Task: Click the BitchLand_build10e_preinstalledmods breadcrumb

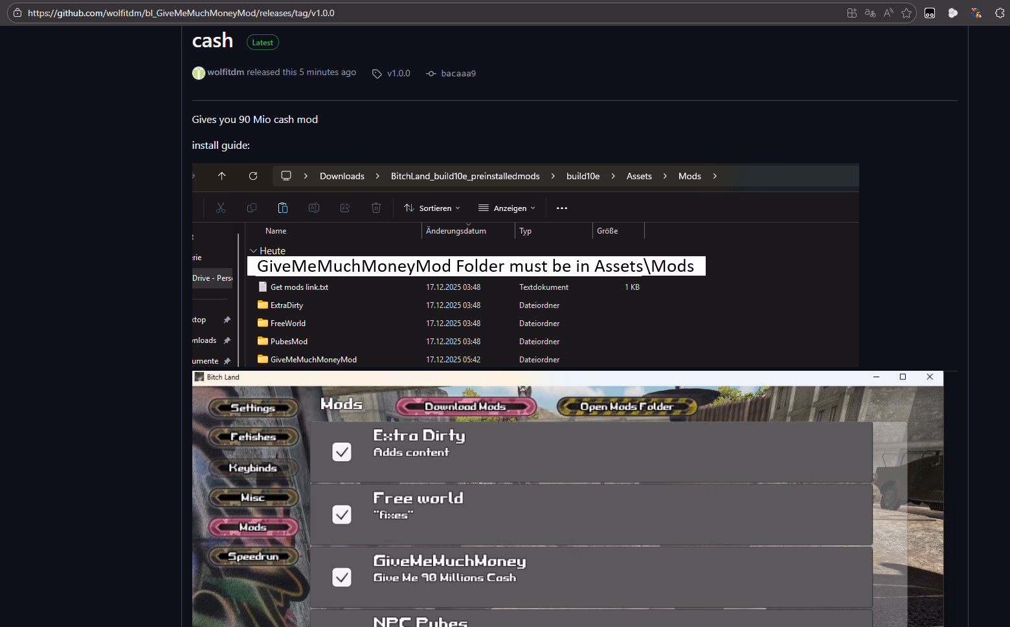Action: pos(465,176)
